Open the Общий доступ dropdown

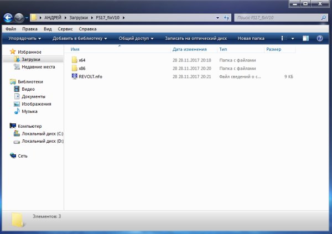tap(137, 39)
